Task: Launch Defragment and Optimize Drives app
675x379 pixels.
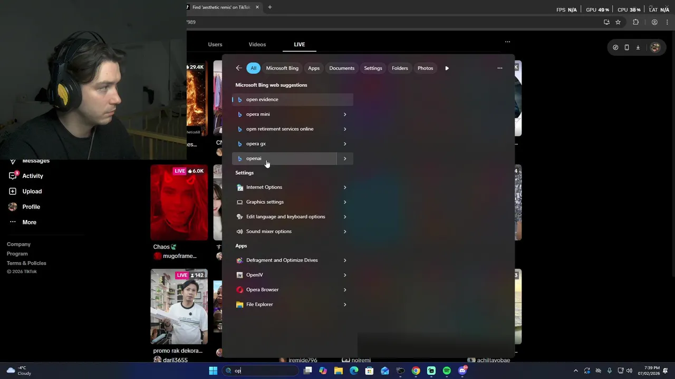Action: coord(285,260)
